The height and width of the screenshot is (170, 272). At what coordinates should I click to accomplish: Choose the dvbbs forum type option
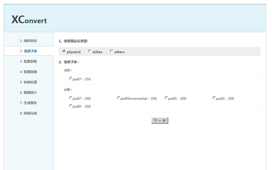pos(90,51)
